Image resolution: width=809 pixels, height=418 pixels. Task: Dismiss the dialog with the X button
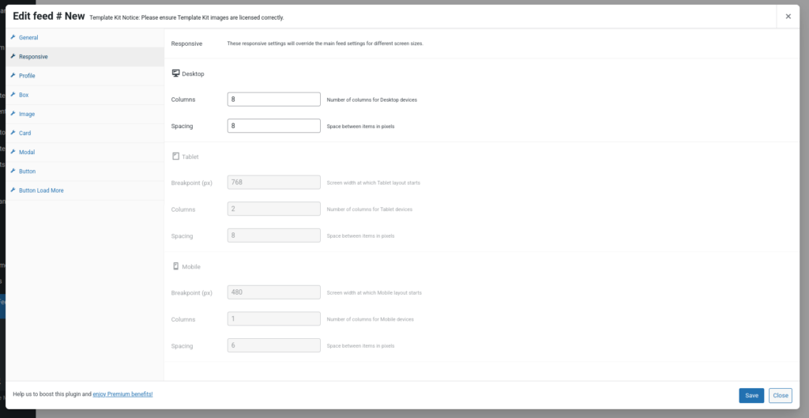pos(788,16)
